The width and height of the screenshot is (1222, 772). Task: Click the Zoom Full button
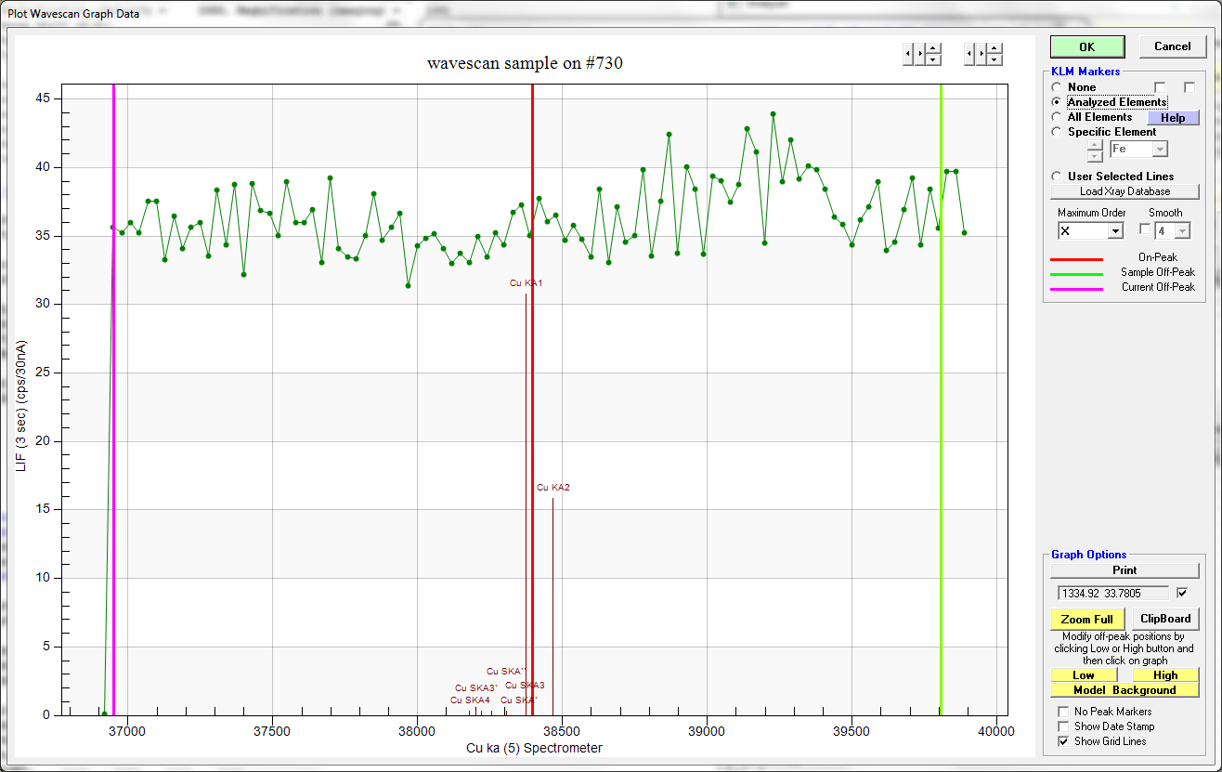[1086, 620]
